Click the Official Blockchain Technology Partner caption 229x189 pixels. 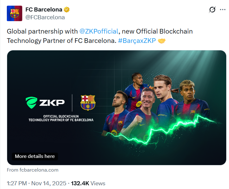(x=61, y=118)
